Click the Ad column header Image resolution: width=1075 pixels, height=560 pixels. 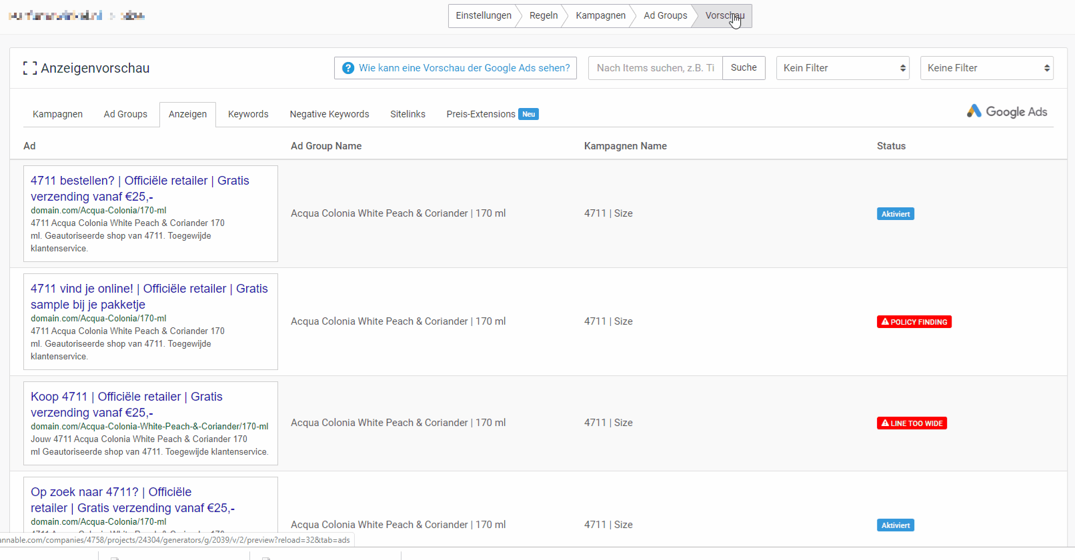[29, 146]
